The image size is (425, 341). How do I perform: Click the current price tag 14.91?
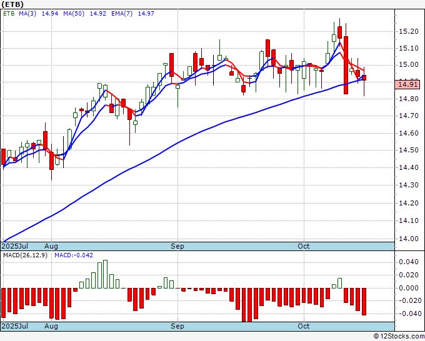tap(407, 84)
